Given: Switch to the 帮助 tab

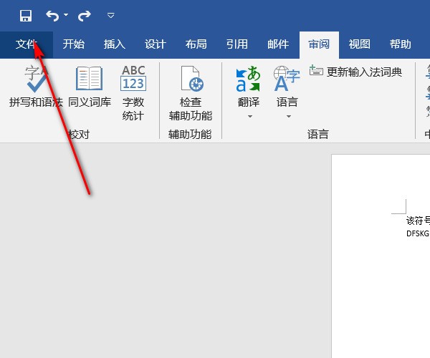Looking at the screenshot, I should pos(401,44).
